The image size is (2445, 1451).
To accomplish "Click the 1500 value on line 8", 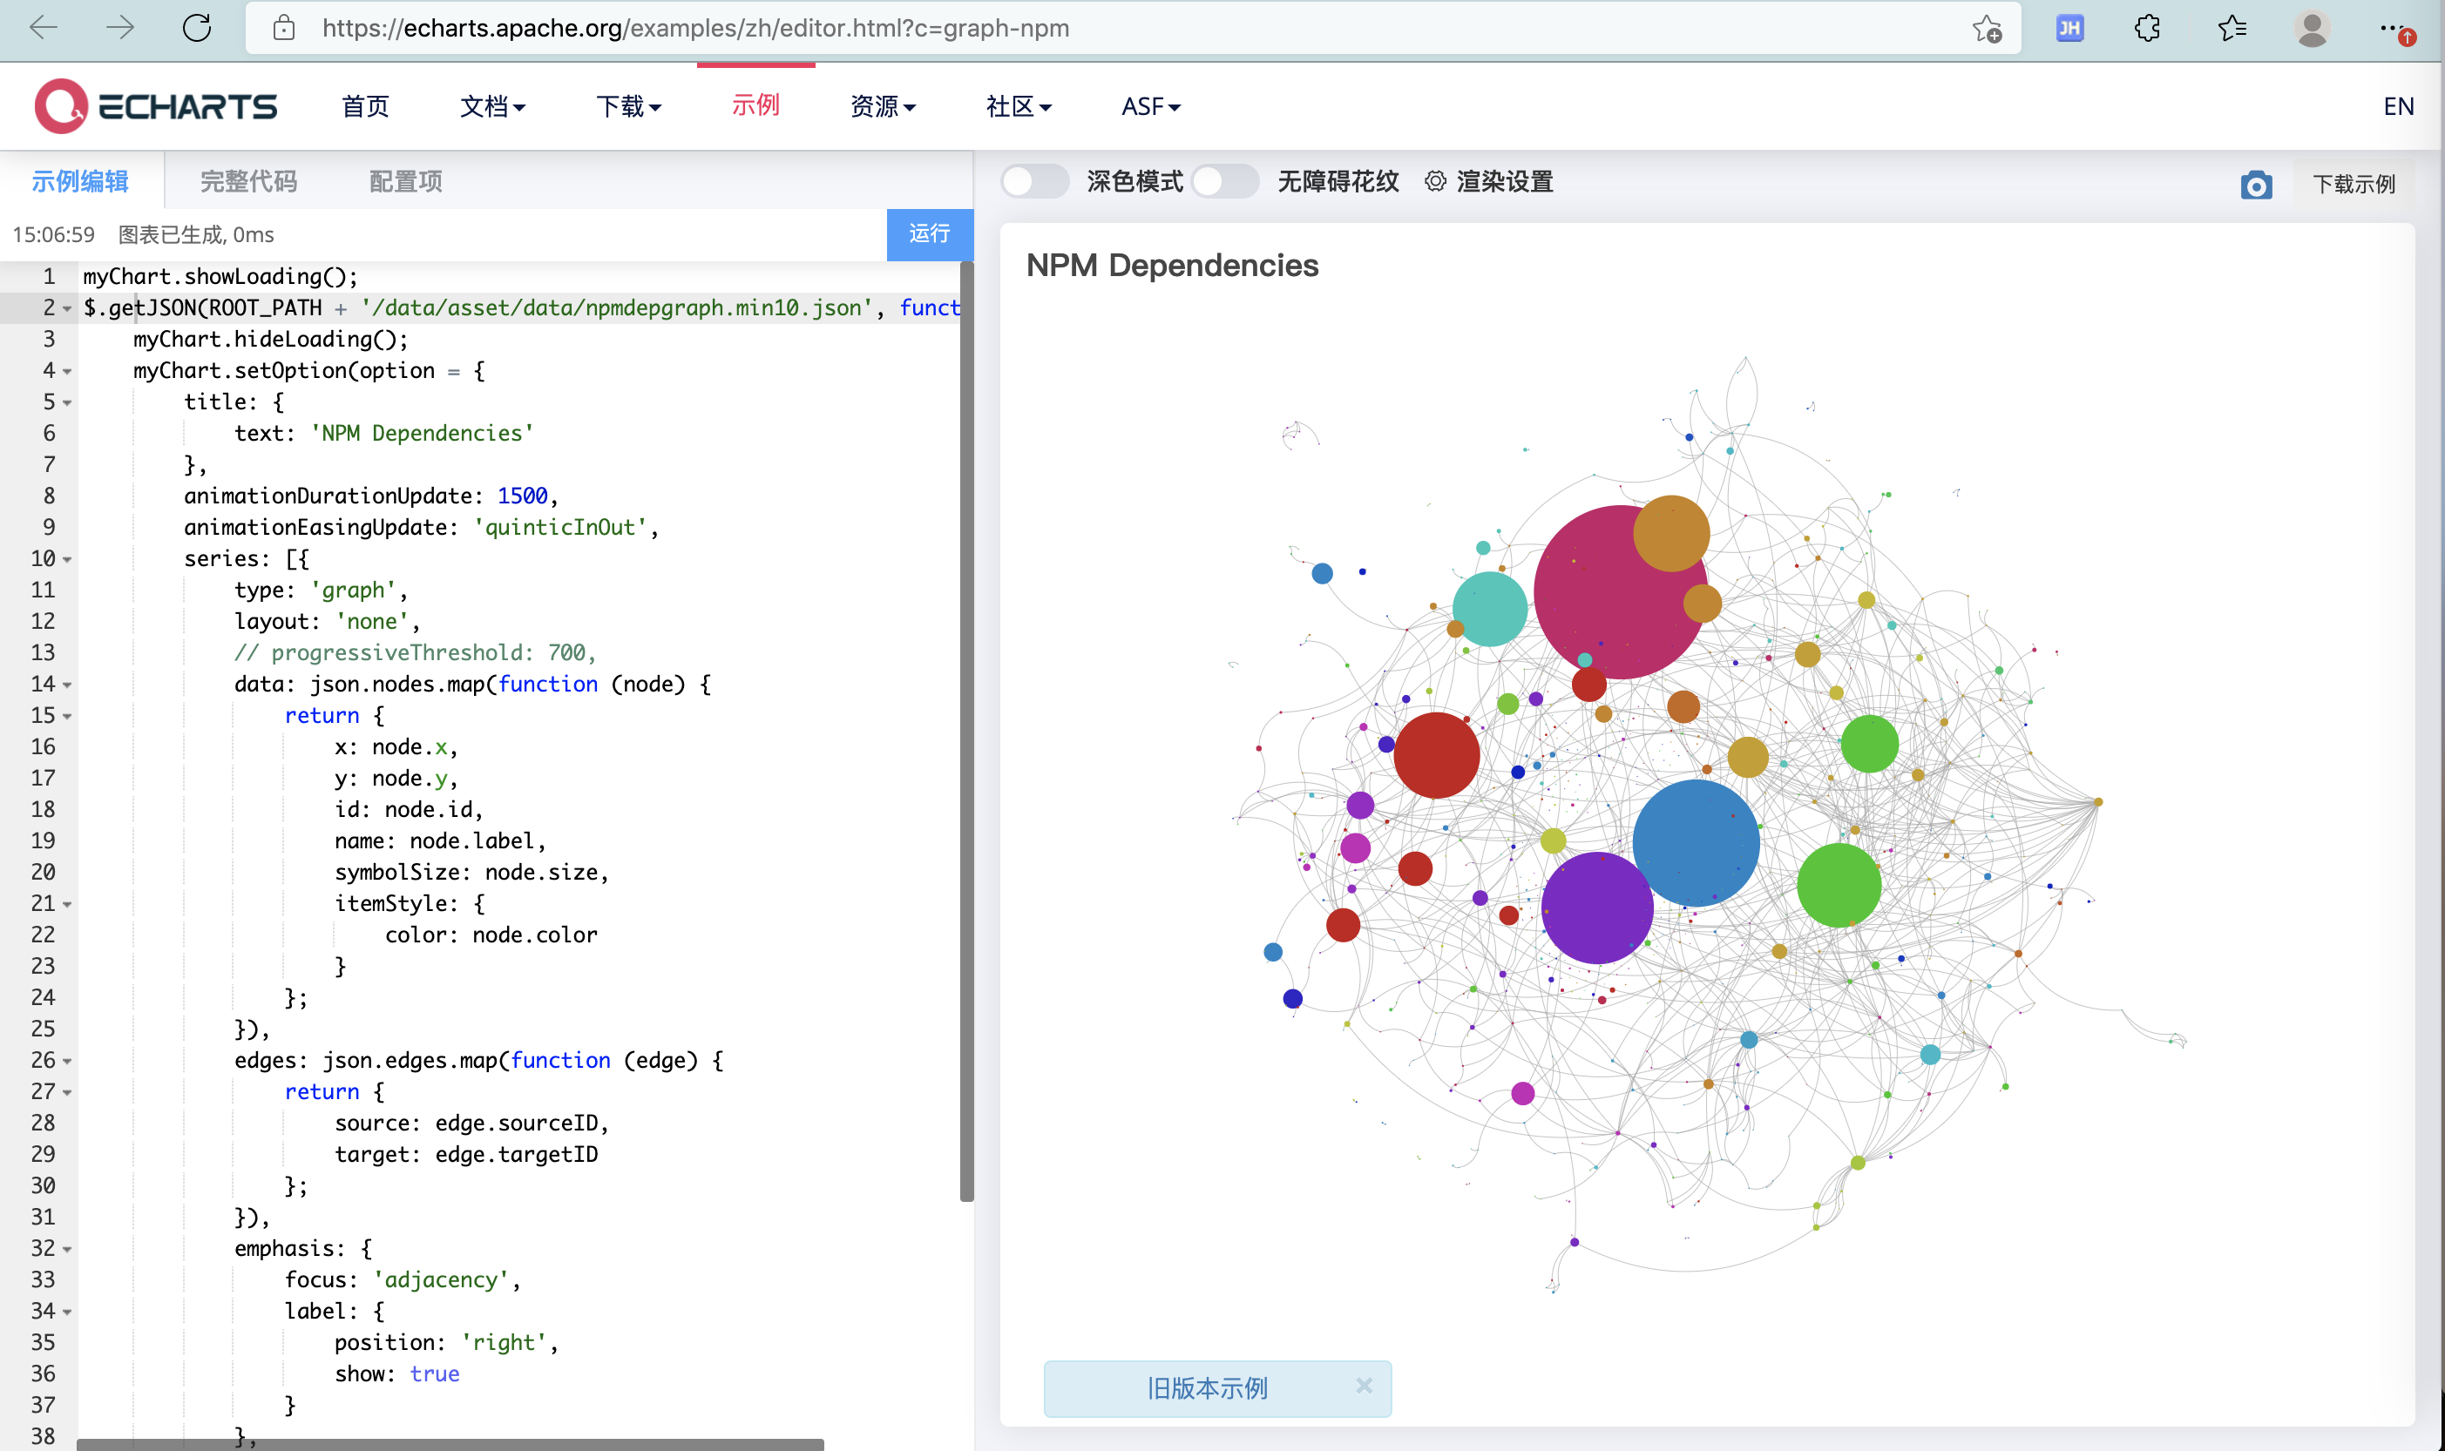I will tap(522, 496).
